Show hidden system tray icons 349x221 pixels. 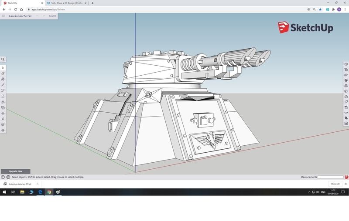(309, 192)
